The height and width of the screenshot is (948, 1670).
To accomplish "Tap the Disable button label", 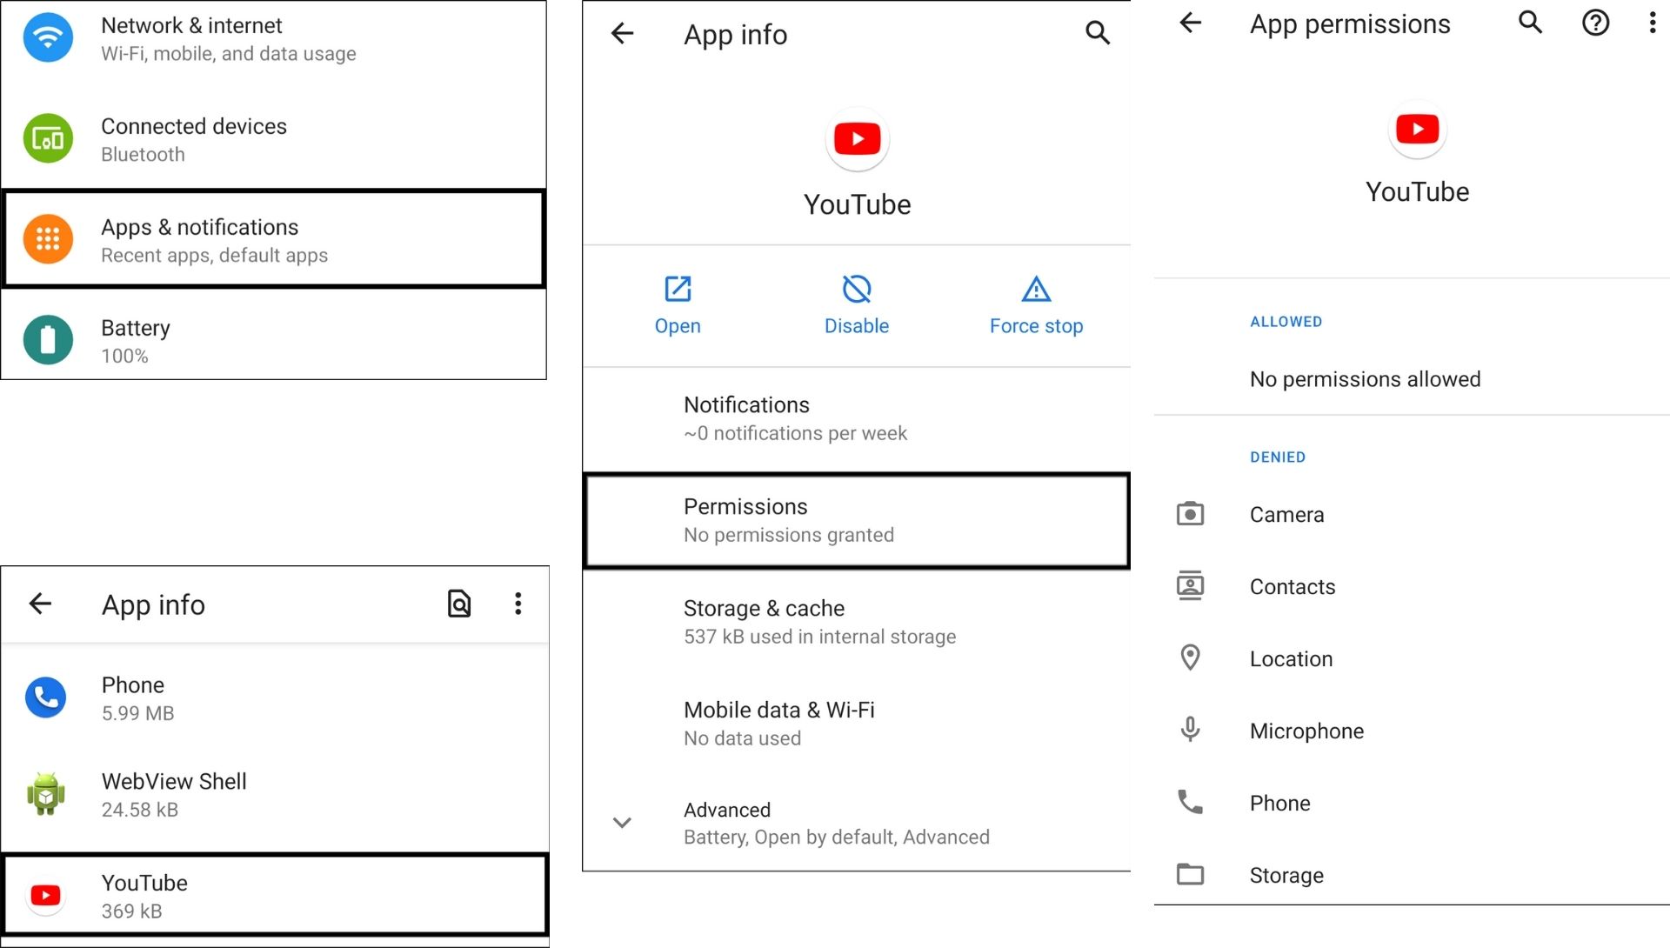I will point(857,326).
